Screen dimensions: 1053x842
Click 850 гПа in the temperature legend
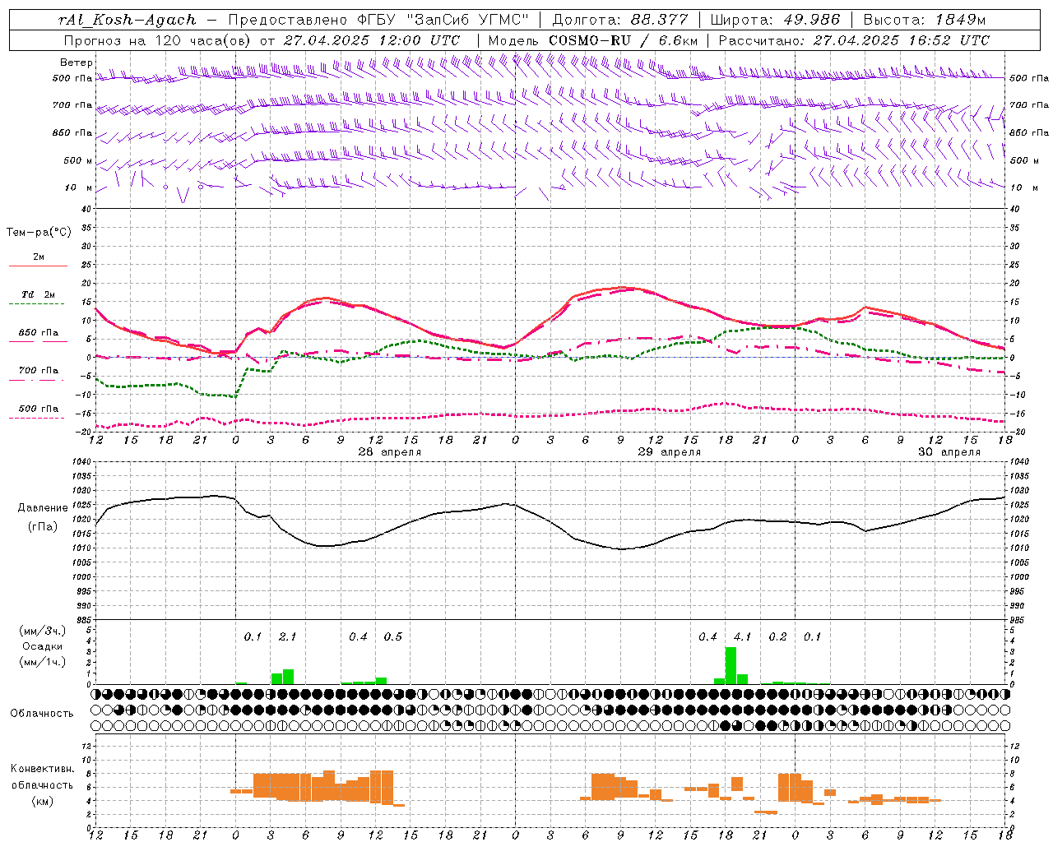click(x=39, y=333)
